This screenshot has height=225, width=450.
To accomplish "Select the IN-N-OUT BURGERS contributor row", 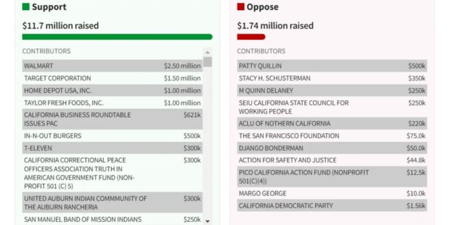I will pos(113,136).
